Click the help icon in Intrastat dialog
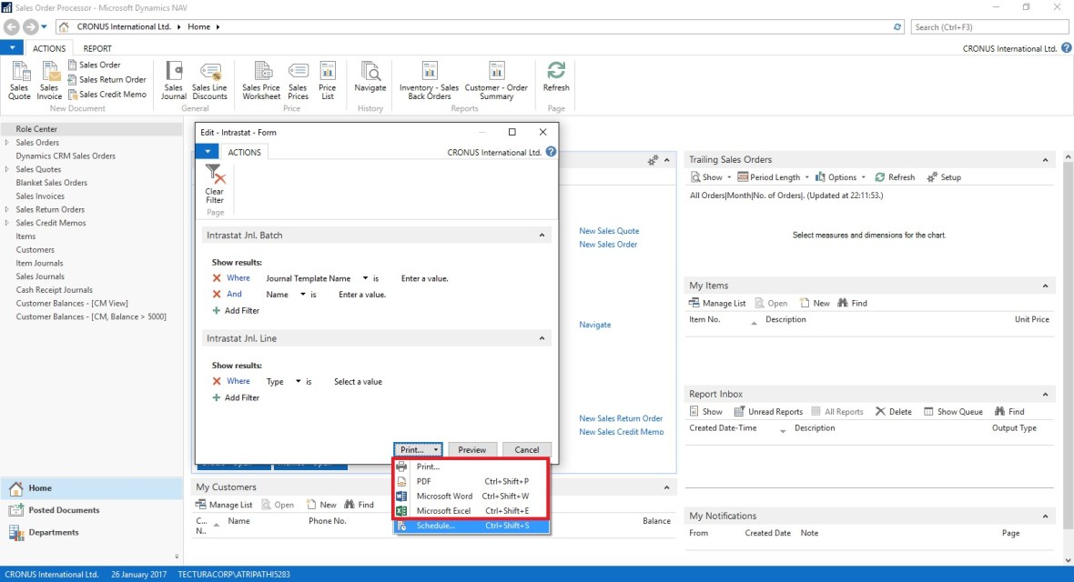 [x=551, y=153]
